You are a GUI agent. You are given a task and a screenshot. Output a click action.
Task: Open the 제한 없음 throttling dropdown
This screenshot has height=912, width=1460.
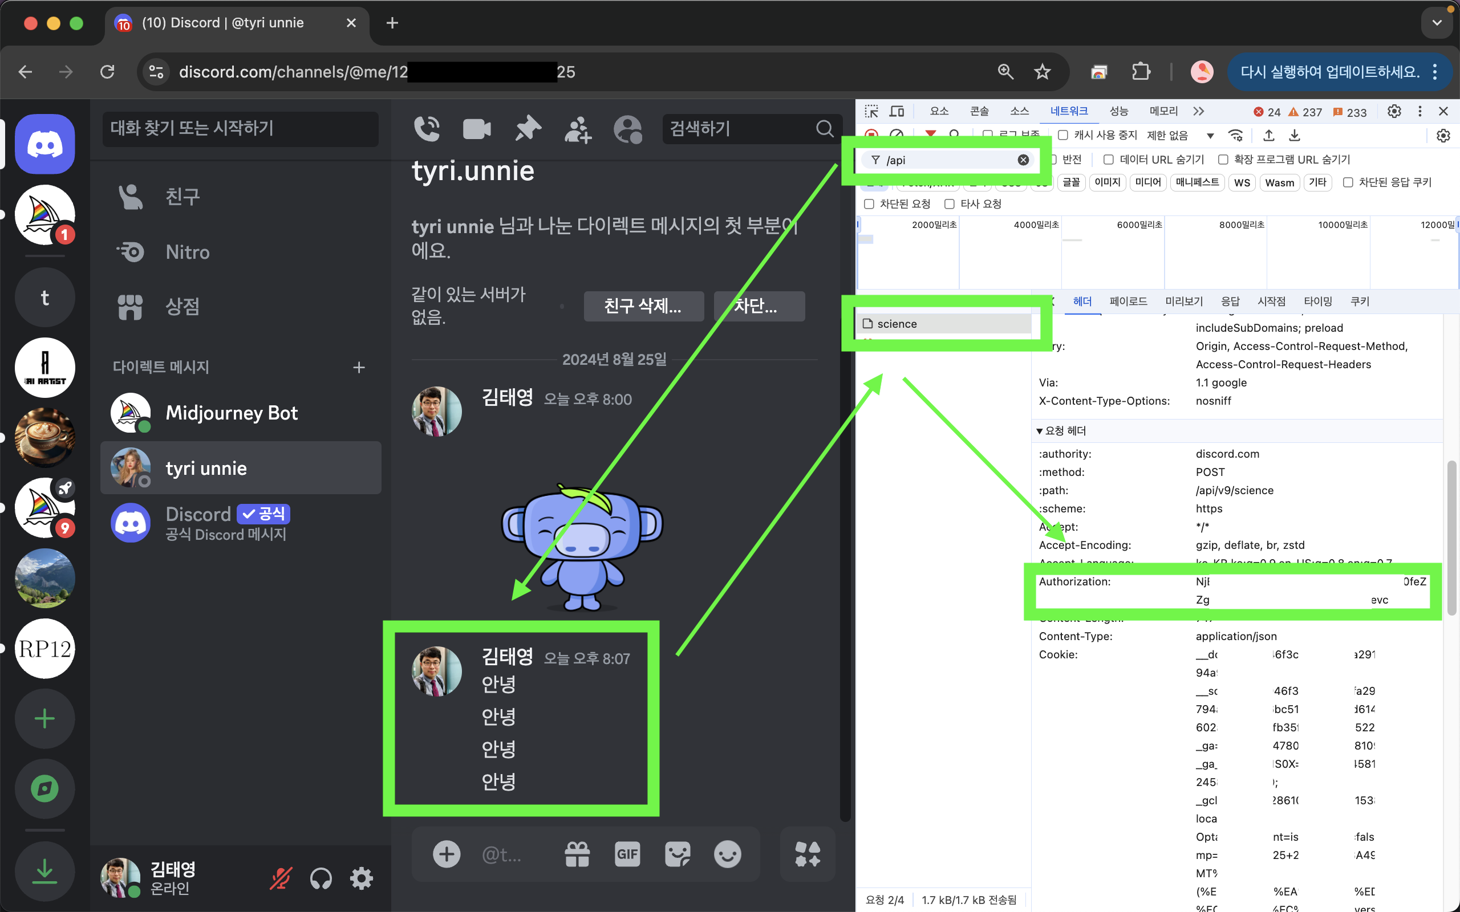[x=1179, y=136]
